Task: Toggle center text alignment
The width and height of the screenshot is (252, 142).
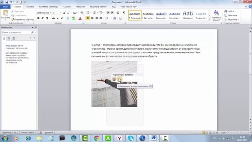Action: [x=92, y=18]
